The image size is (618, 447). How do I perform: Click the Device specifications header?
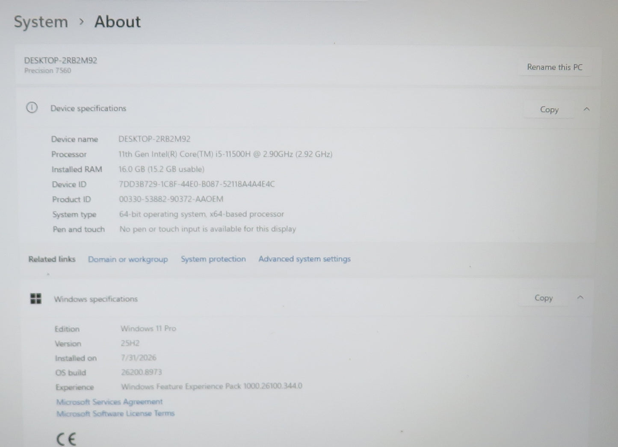(x=88, y=109)
